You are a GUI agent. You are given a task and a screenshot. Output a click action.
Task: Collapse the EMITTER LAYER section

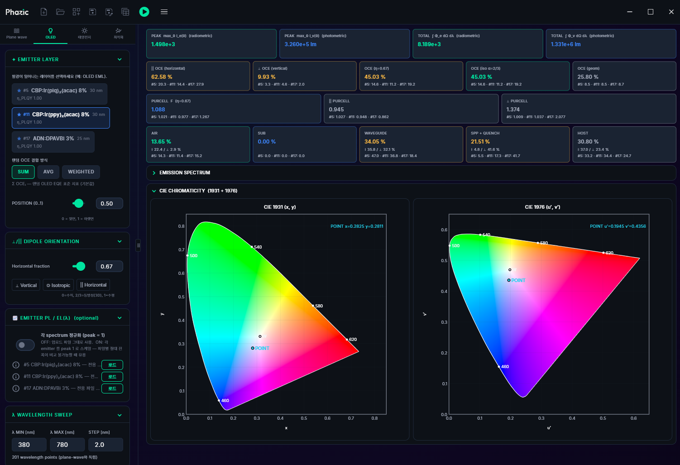(x=120, y=59)
